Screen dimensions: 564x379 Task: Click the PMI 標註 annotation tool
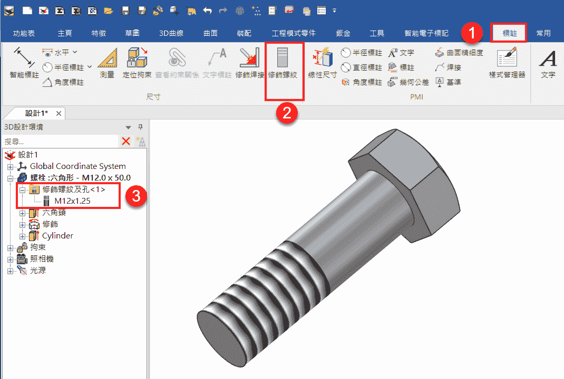pyautogui.click(x=402, y=67)
